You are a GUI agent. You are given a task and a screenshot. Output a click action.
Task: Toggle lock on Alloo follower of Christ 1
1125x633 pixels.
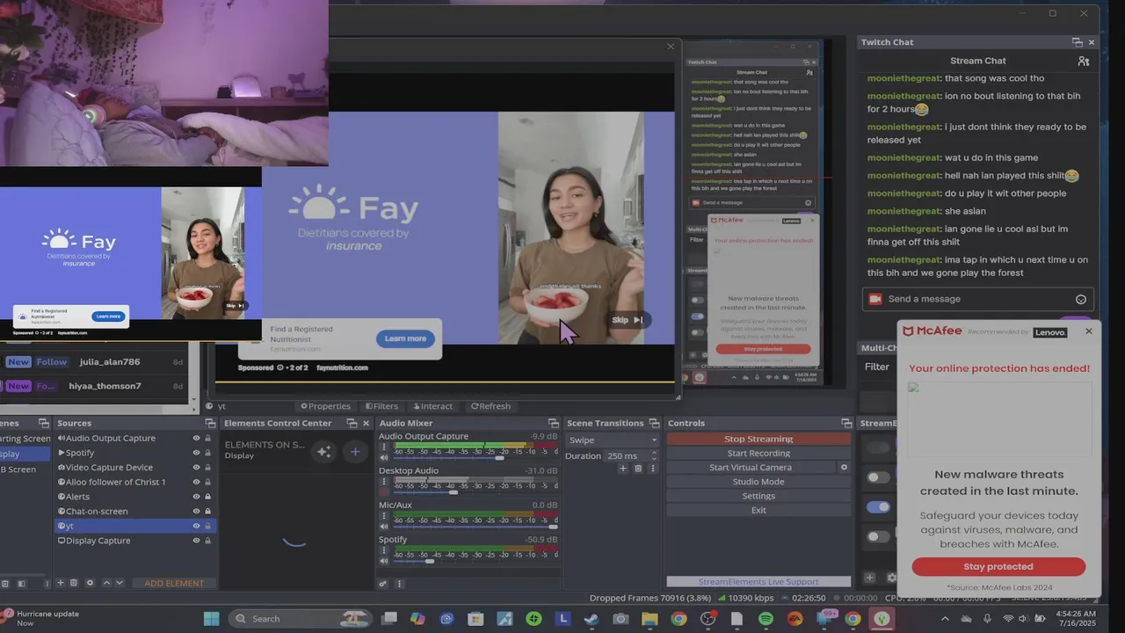pos(207,482)
